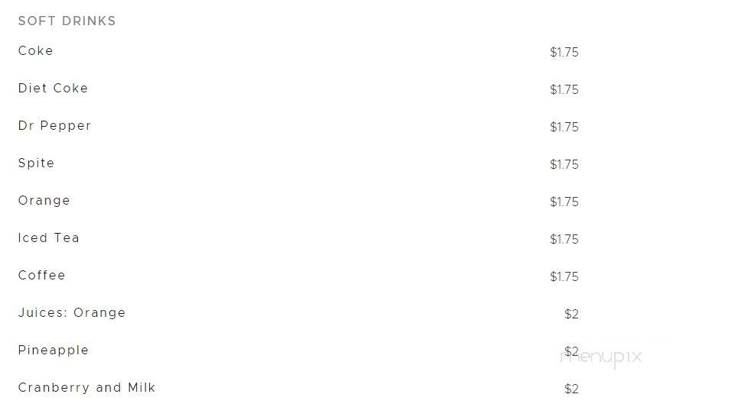
Task: Click the SOFT DRINKS section heading
Action: [x=67, y=21]
